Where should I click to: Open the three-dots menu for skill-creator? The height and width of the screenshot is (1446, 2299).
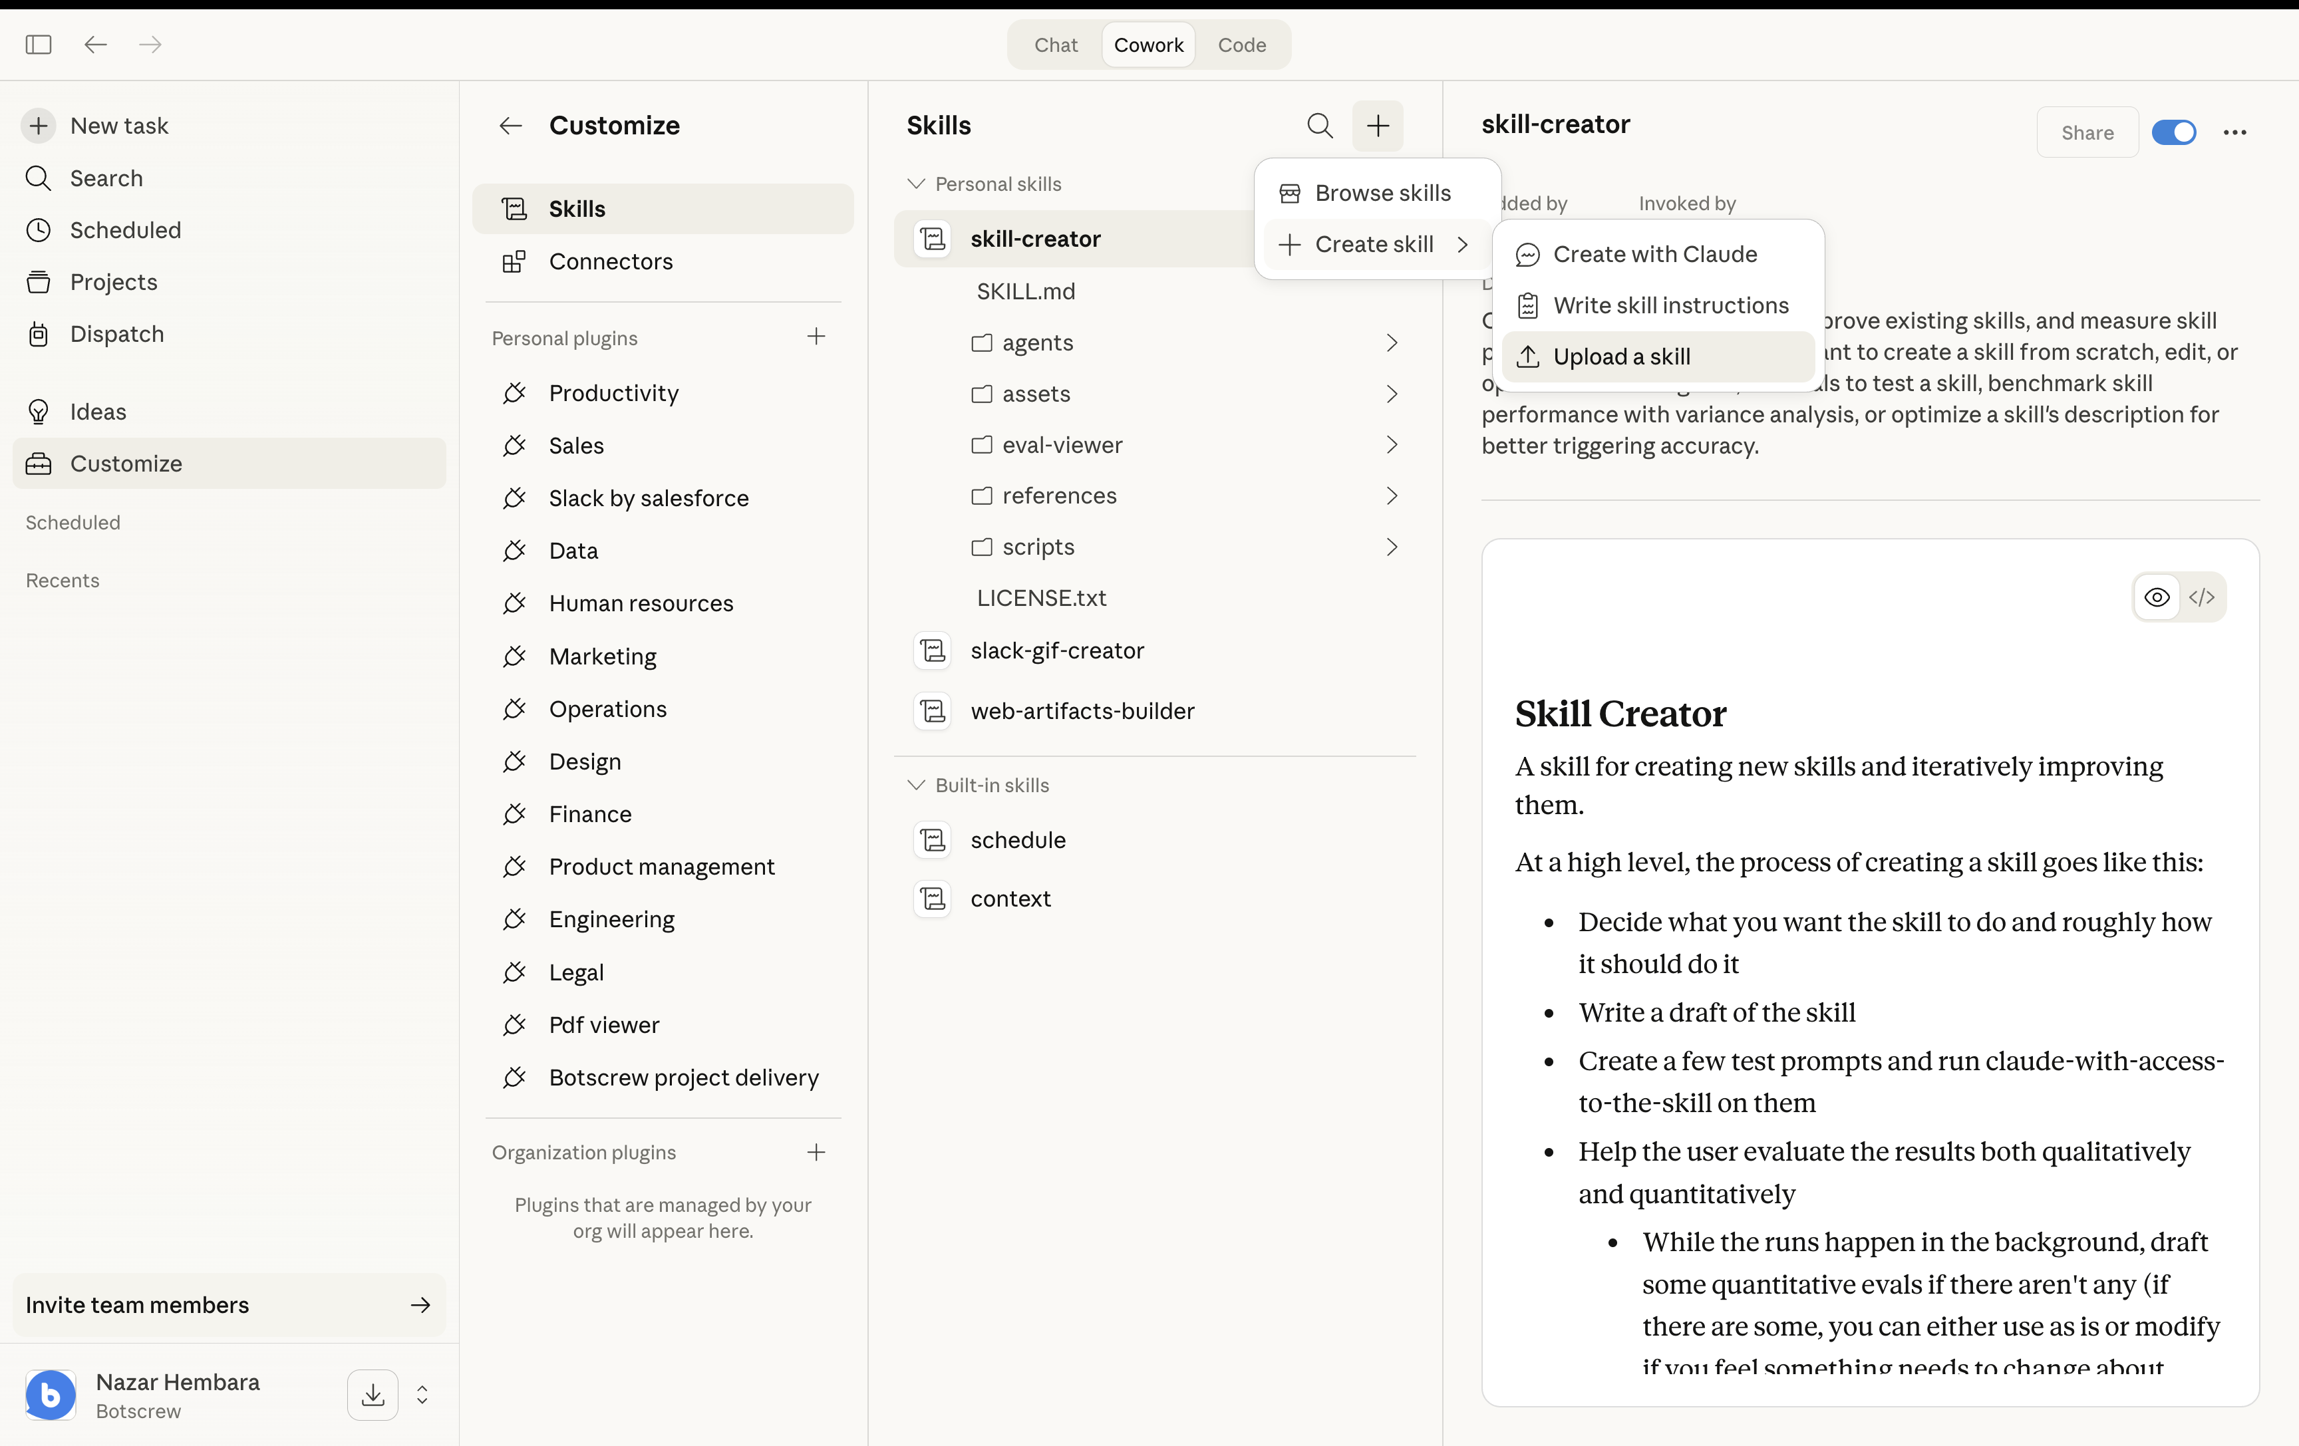click(x=2234, y=132)
